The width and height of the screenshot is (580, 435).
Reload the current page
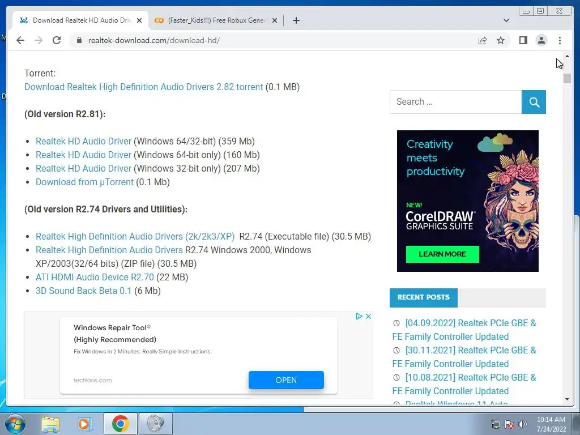pyautogui.click(x=57, y=40)
